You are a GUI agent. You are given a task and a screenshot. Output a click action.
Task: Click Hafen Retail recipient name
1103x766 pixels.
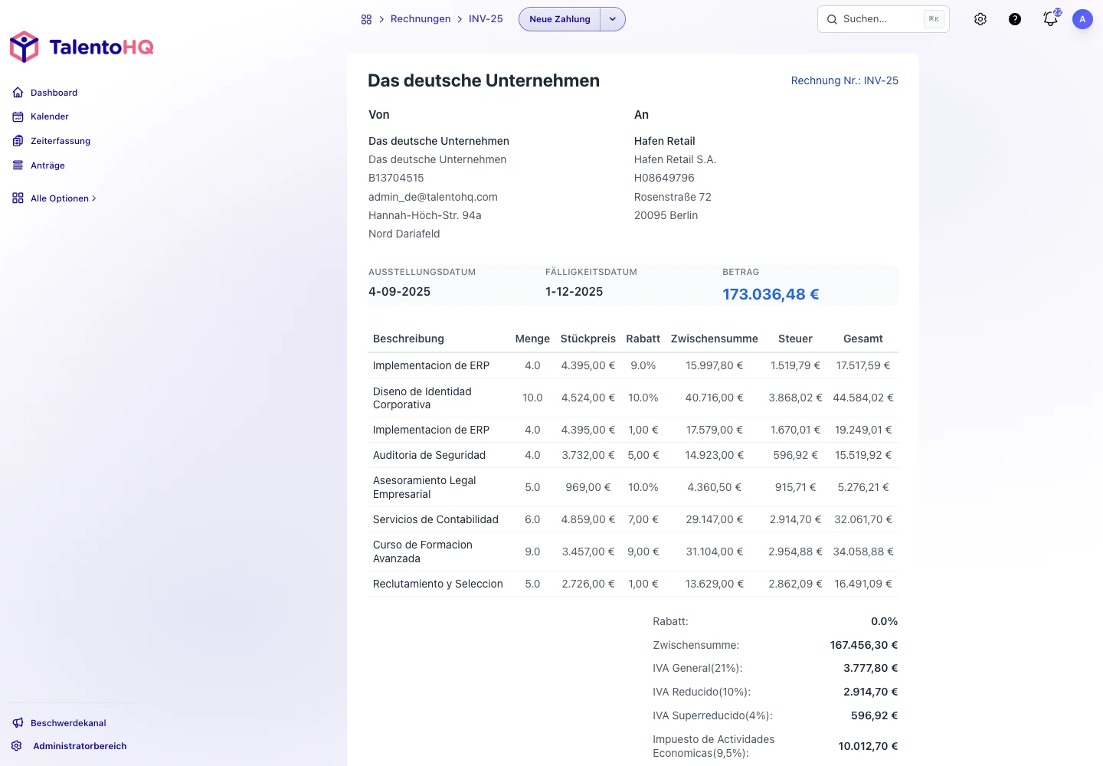[664, 141]
